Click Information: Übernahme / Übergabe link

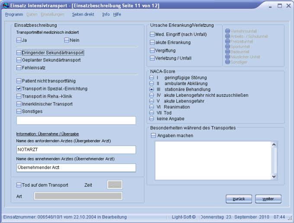click(x=48, y=134)
